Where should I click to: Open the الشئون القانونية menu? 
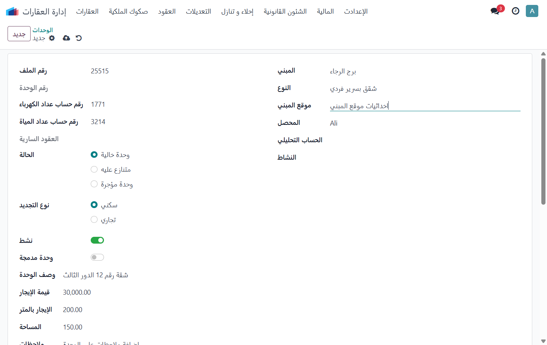(285, 11)
